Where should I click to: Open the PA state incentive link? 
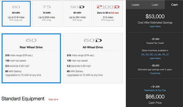pyautogui.click(x=164, y=54)
